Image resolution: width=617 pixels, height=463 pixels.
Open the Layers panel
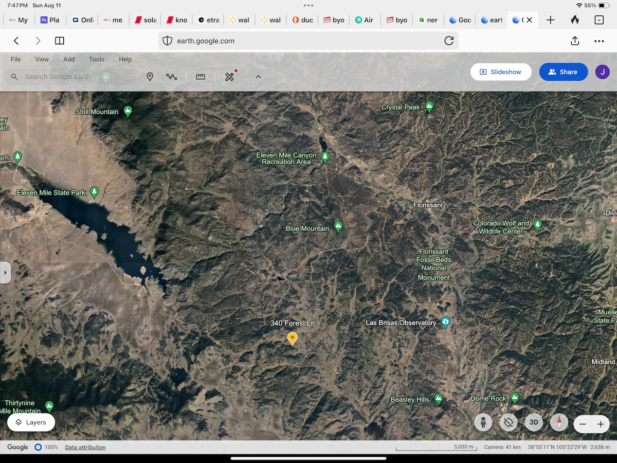point(31,422)
